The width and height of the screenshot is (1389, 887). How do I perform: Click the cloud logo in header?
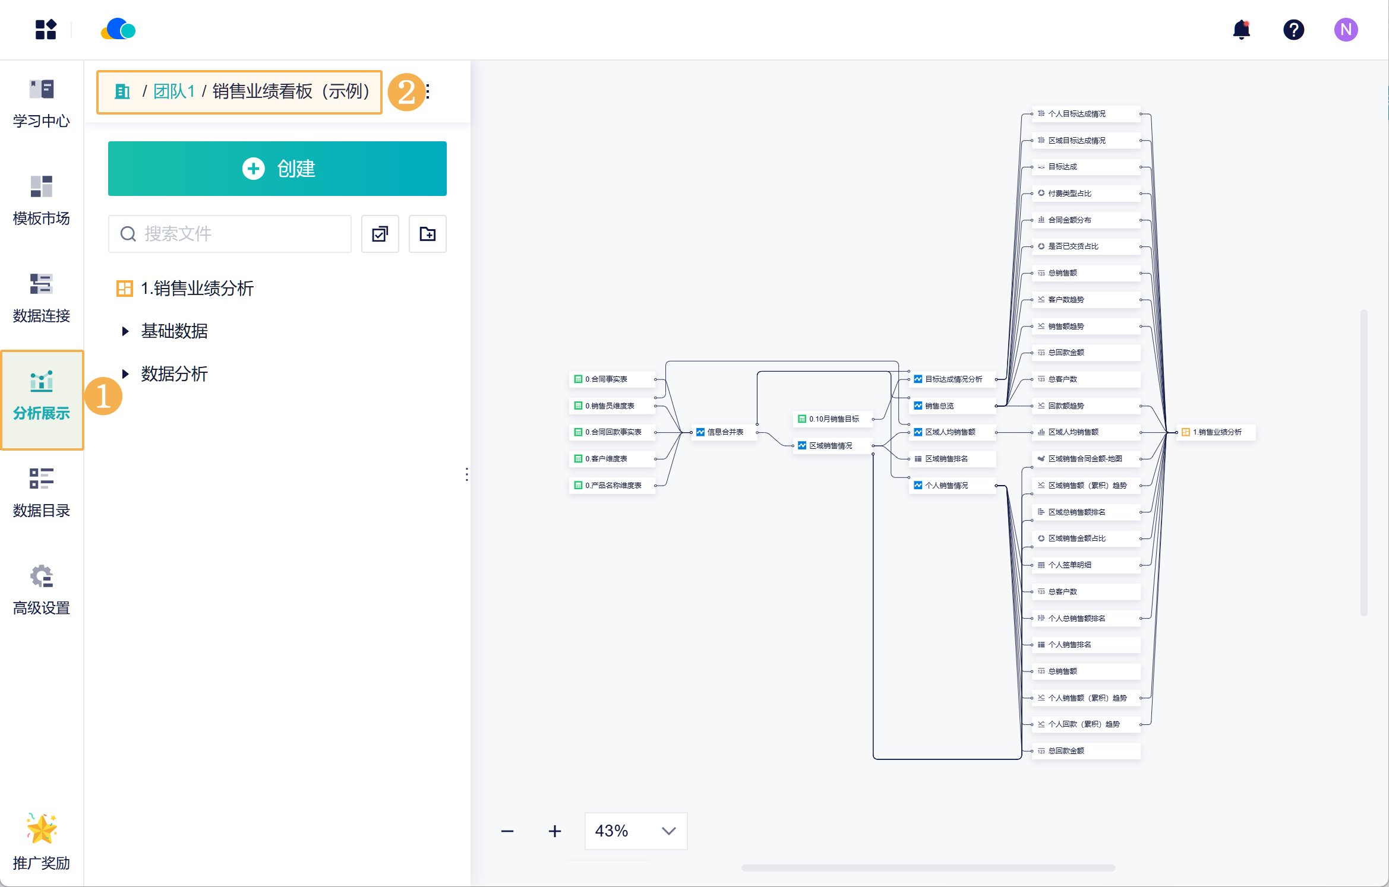click(x=118, y=29)
